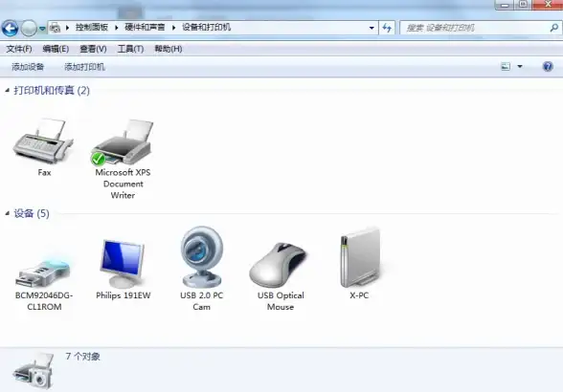Click the green default checkmark badge on XPS printer
Image resolution: width=563 pixels, height=392 pixels.
pos(98,159)
